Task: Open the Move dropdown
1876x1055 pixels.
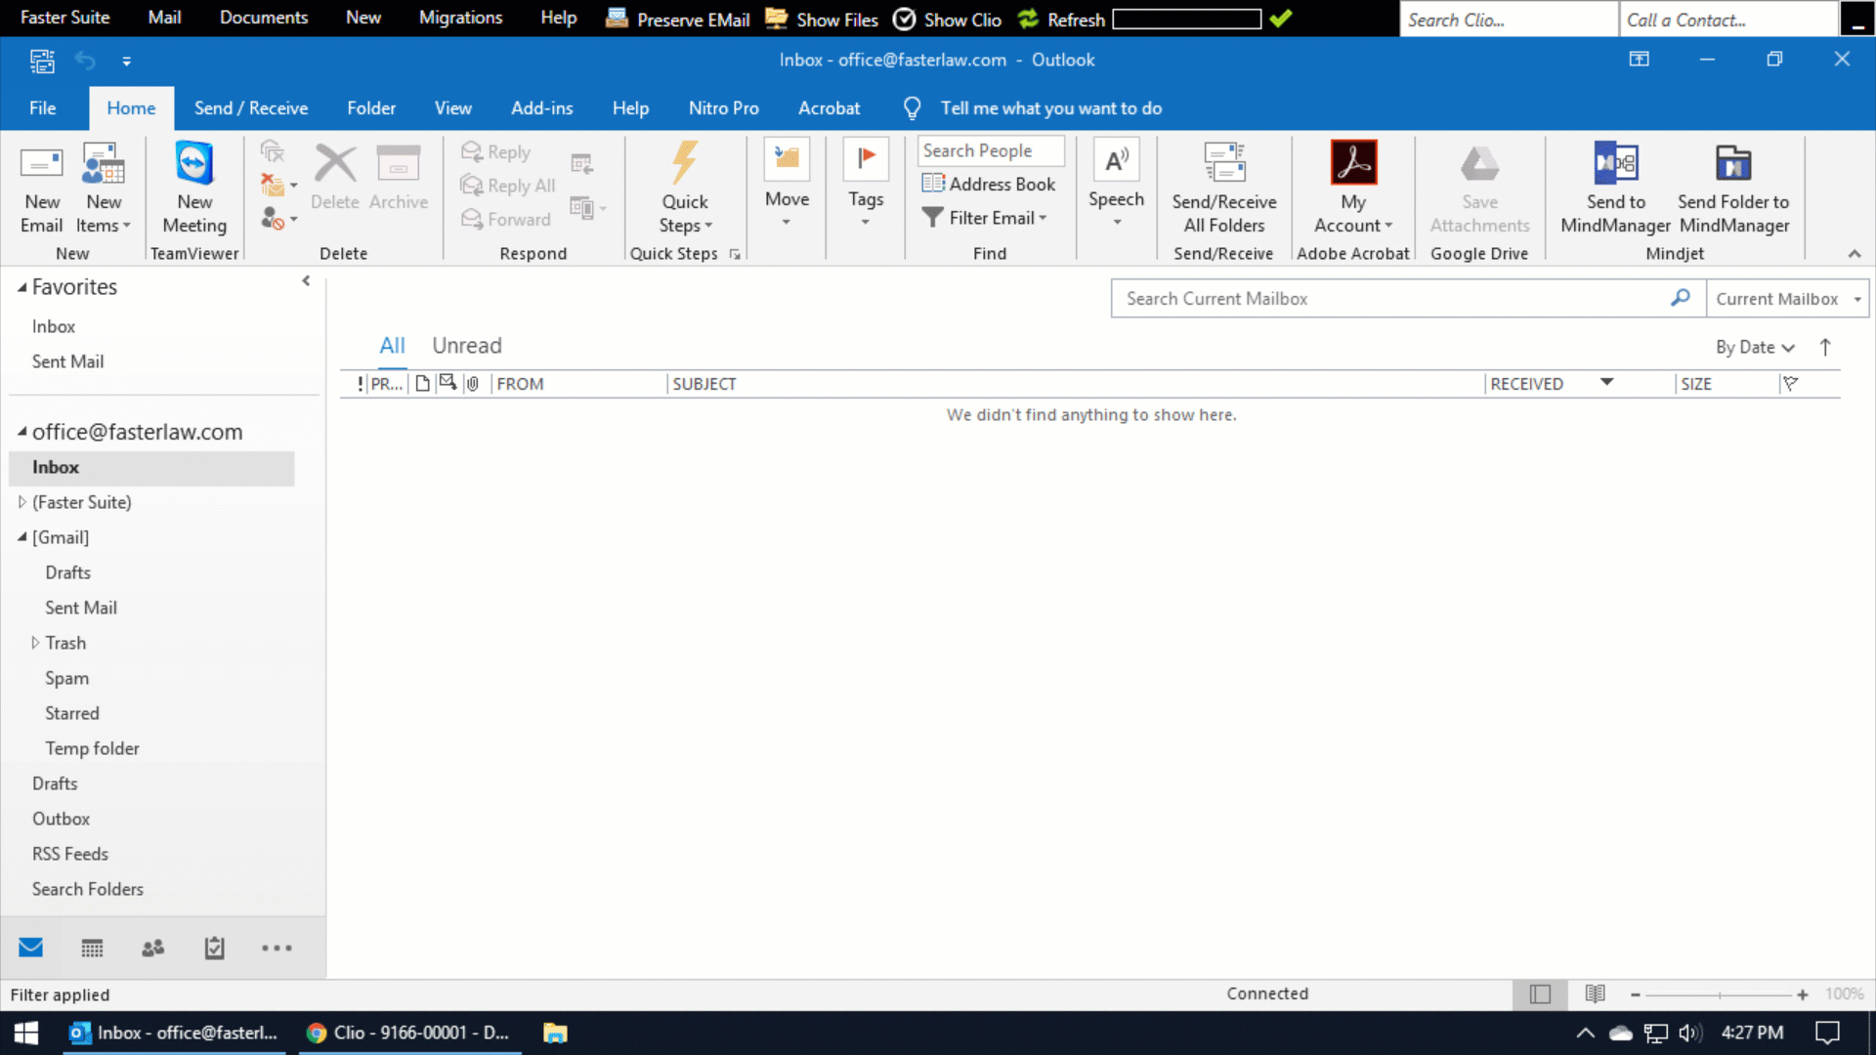Action: point(787,186)
